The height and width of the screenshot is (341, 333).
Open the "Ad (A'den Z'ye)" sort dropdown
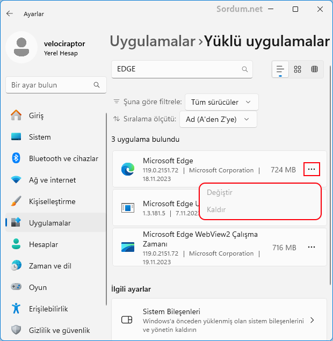click(x=218, y=119)
